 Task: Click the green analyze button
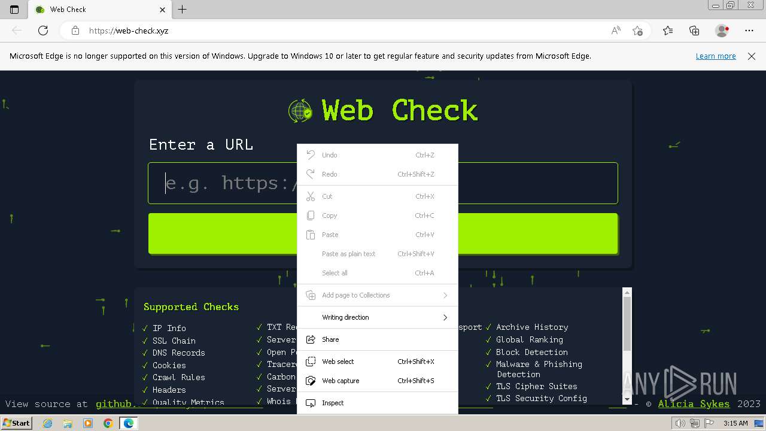point(383,233)
